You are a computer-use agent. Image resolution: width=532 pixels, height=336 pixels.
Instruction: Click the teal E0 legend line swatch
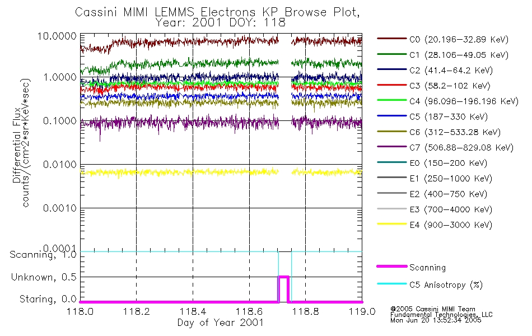pyautogui.click(x=391, y=162)
